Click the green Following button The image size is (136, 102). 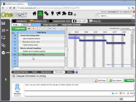pos(129,80)
